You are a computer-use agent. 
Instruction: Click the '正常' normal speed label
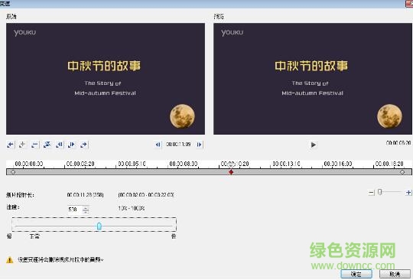[x=34, y=236]
